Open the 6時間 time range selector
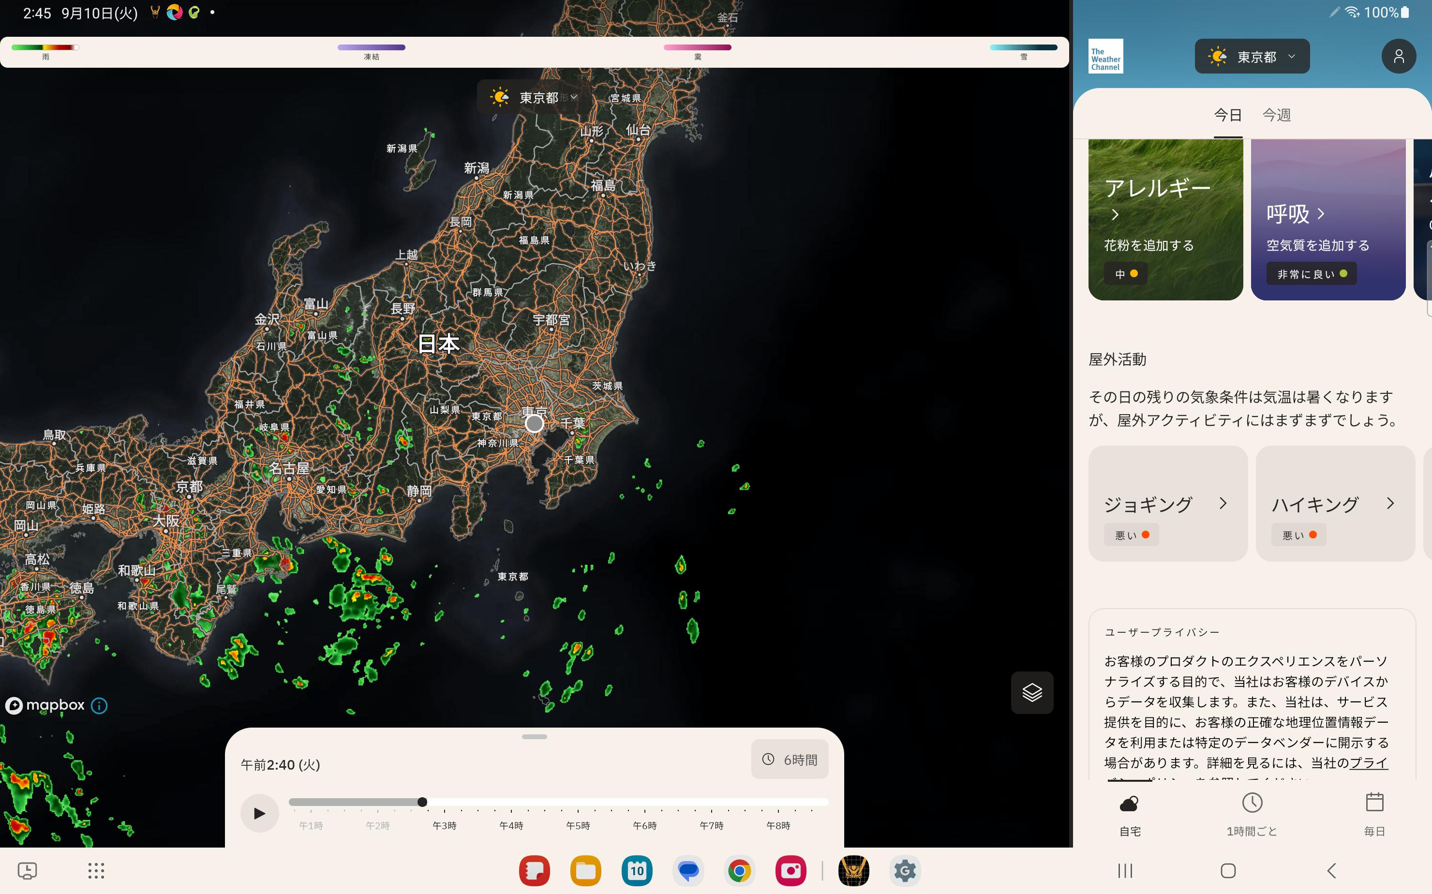Screen dimensions: 1432x894 [x=790, y=759]
